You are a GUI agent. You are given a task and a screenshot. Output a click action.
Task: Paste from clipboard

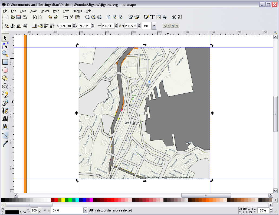(x=78, y=17)
